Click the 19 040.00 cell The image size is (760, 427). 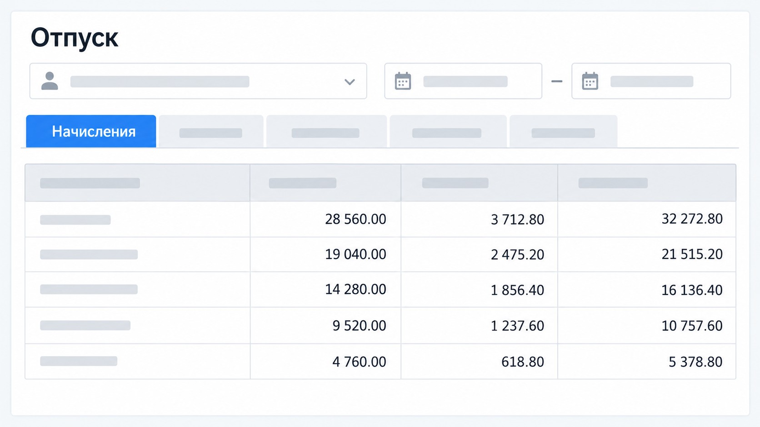point(325,254)
